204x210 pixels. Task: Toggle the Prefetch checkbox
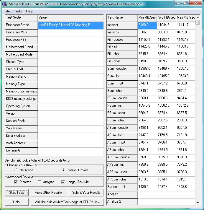coord(16,182)
